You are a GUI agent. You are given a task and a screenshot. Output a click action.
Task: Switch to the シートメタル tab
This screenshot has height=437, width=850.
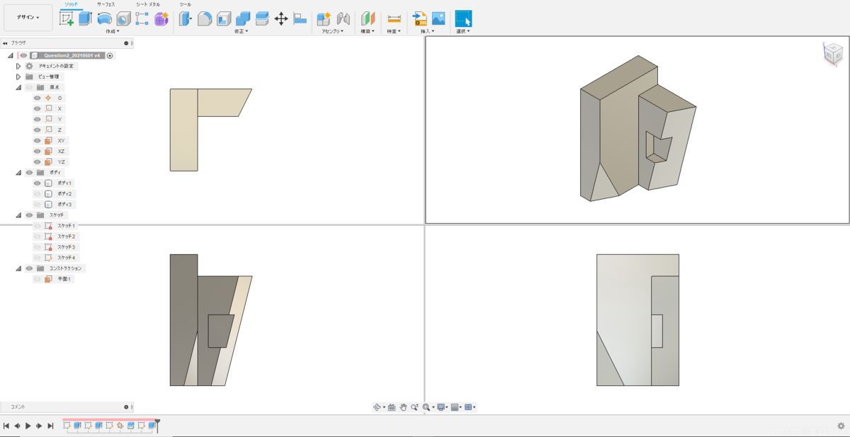[x=148, y=4]
